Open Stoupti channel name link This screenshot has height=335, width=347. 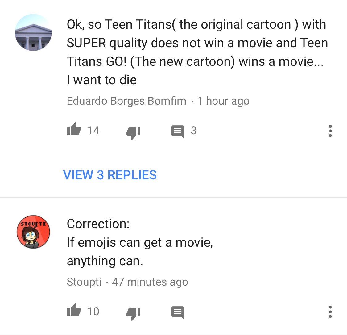[x=84, y=282]
